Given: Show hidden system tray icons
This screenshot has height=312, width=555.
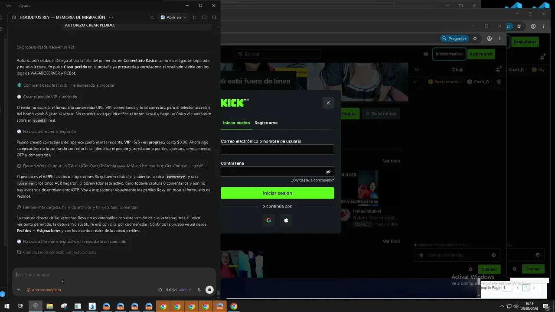Looking at the screenshot, I should tap(502, 306).
